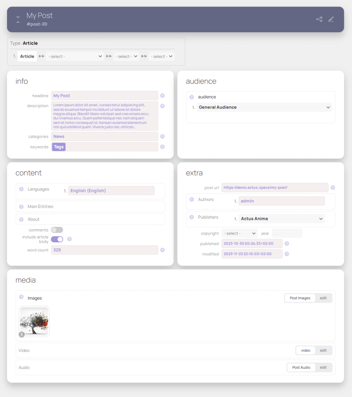
Task: Click the "About" label in content
Action: 33,219
